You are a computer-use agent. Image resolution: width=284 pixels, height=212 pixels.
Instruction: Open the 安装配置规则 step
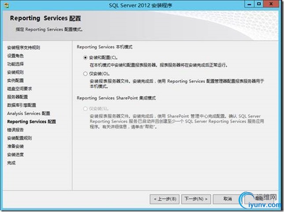point(19,138)
